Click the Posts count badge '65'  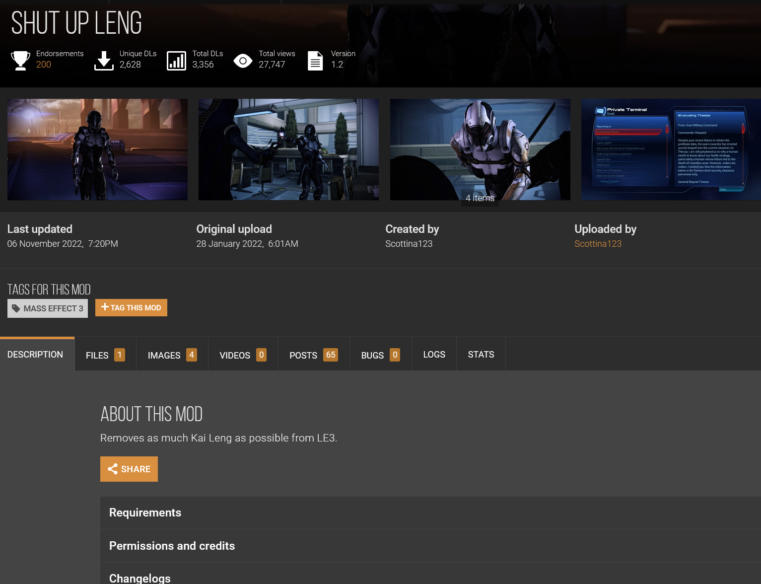[331, 355]
